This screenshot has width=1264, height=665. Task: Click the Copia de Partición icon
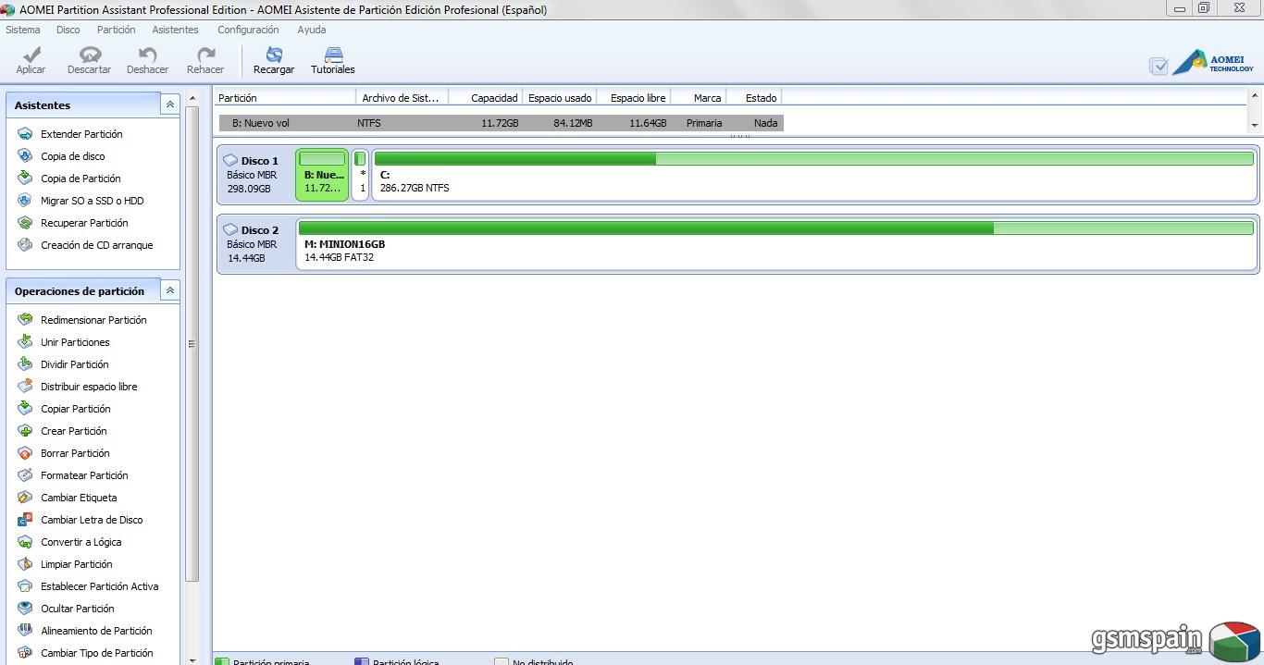point(25,179)
